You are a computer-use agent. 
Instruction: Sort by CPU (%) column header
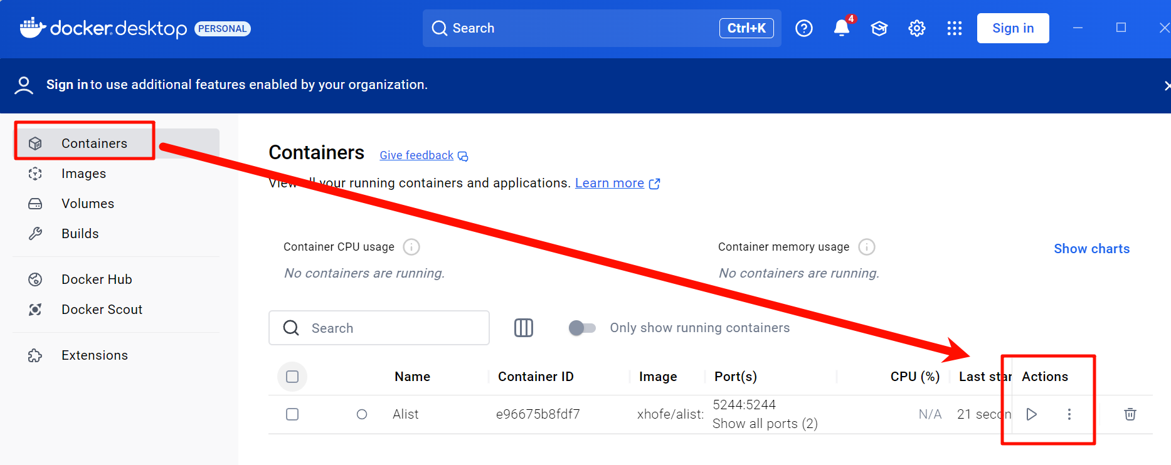[x=915, y=377]
